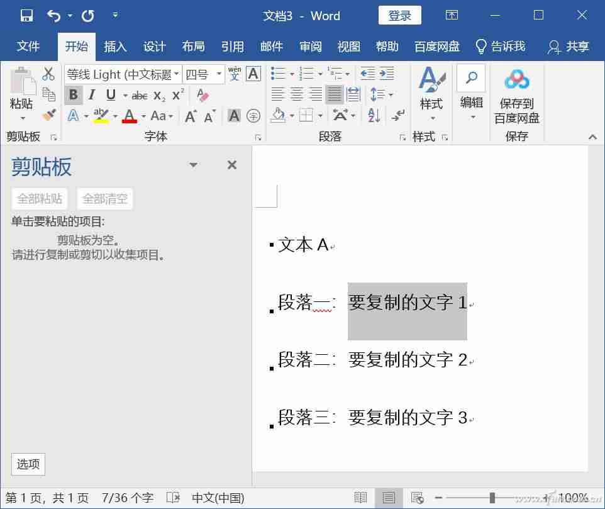Screen dimensions: 605x509
Task: Toggle Underline formatting
Action: [x=111, y=94]
